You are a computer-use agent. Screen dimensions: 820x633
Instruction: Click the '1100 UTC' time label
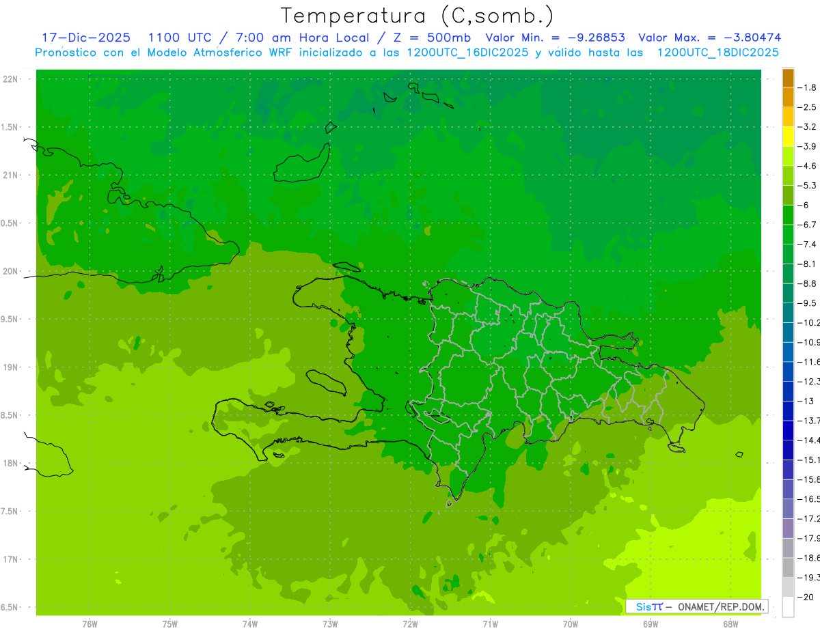pos(180,38)
